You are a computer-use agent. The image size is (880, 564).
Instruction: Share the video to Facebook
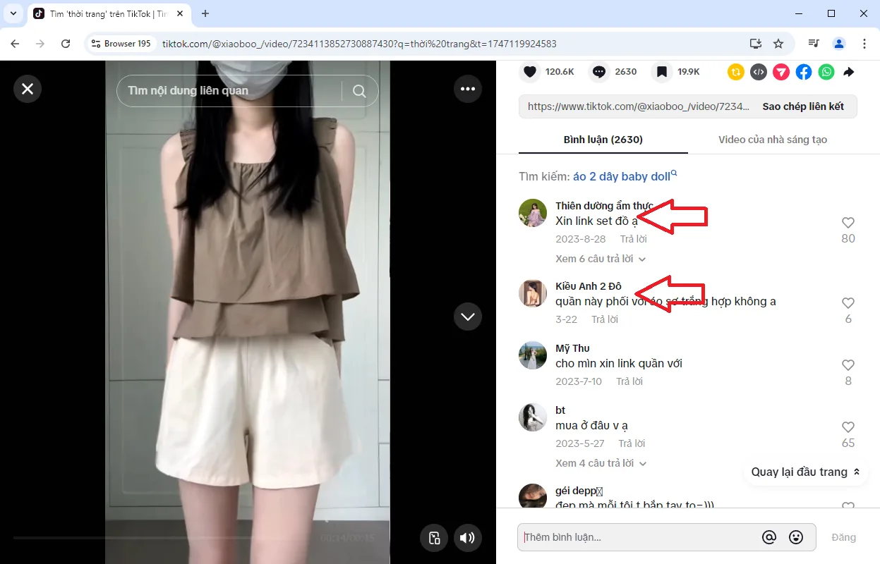click(803, 71)
